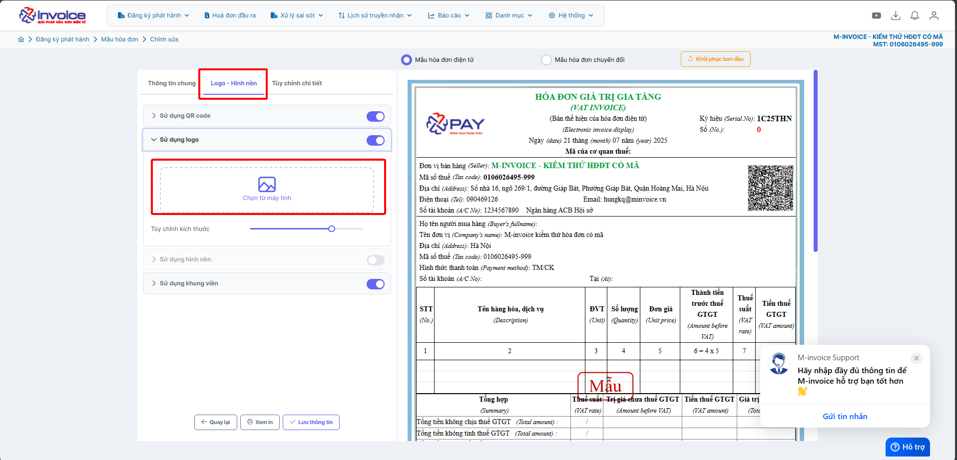Click the Đăng ký phát hành breadcrumb
This screenshot has height=460, width=957.
coord(62,39)
